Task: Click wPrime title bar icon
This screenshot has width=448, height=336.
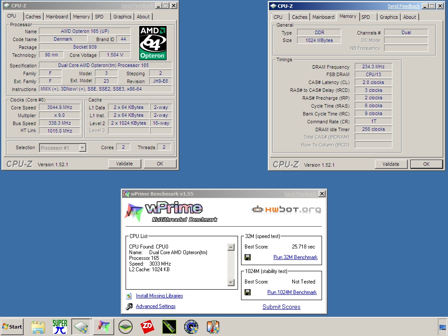Action: tap(126, 194)
